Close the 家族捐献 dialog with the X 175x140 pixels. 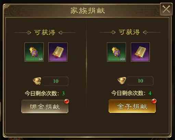tap(166, 9)
